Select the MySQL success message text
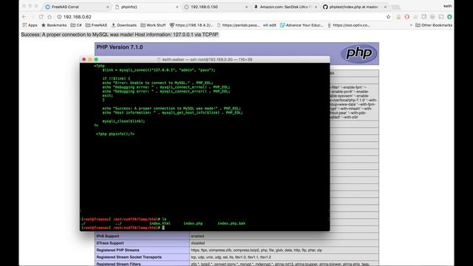This screenshot has height=266, width=473. (120, 35)
